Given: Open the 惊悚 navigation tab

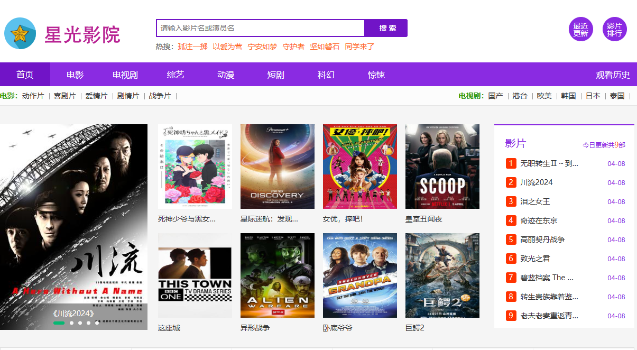Looking at the screenshot, I should [x=376, y=75].
